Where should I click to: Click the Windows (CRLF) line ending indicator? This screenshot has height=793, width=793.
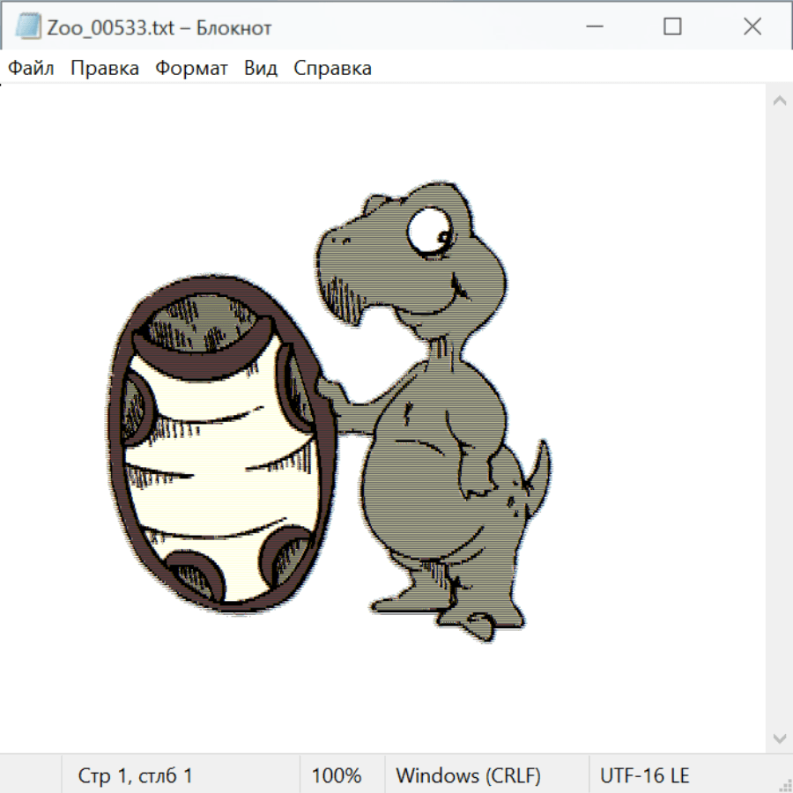click(468, 775)
